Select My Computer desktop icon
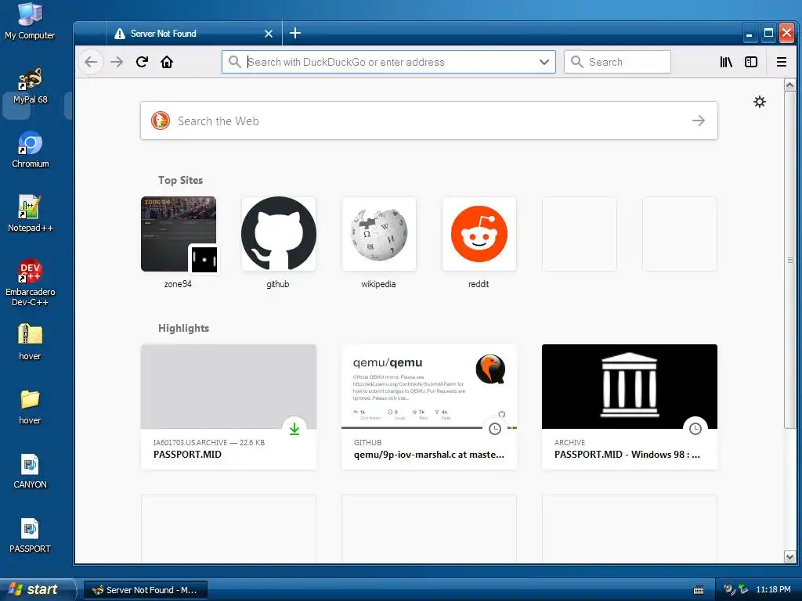The width and height of the screenshot is (802, 601). click(x=30, y=21)
